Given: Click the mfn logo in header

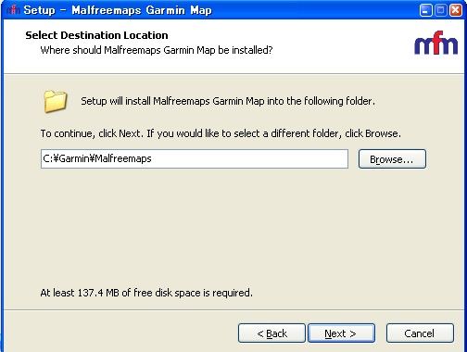Looking at the screenshot, I should 435,43.
